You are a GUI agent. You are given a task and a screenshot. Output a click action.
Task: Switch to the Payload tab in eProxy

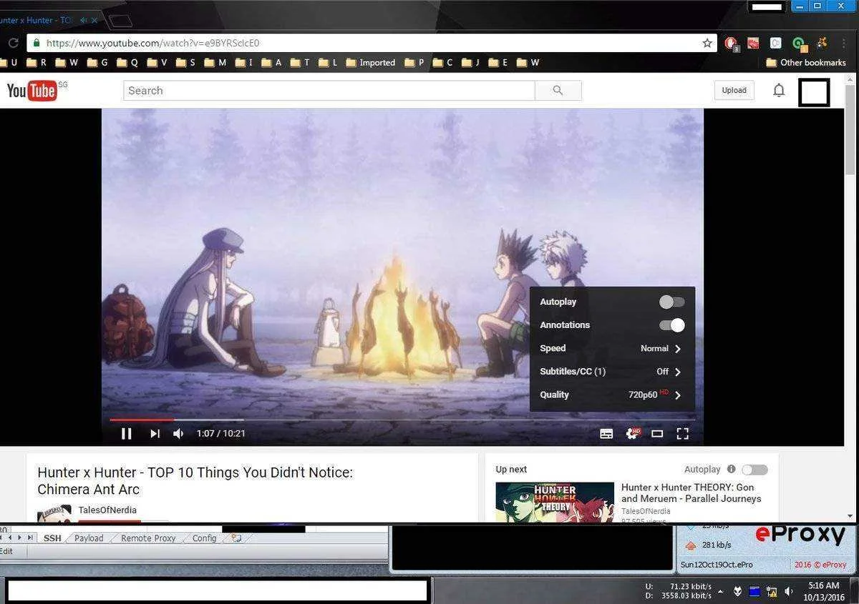coord(89,538)
